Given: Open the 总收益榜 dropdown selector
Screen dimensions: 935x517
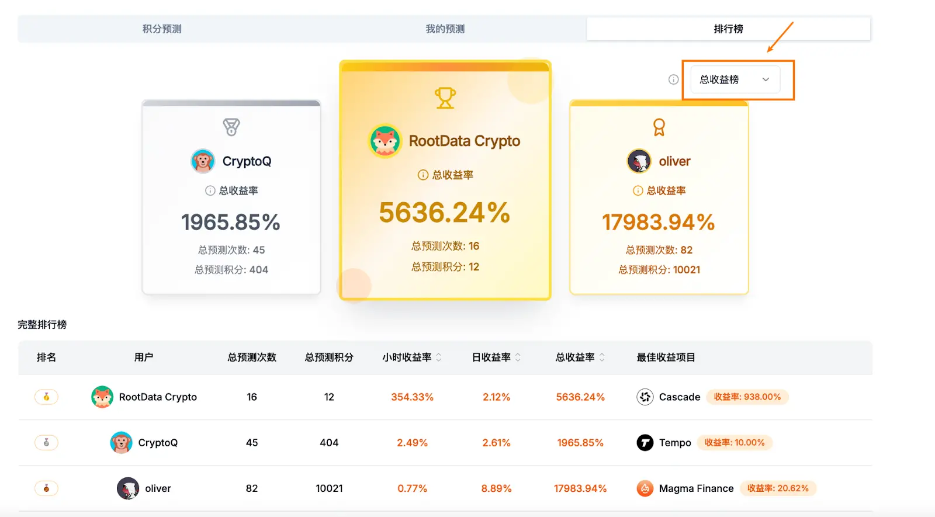Looking at the screenshot, I should pos(735,79).
